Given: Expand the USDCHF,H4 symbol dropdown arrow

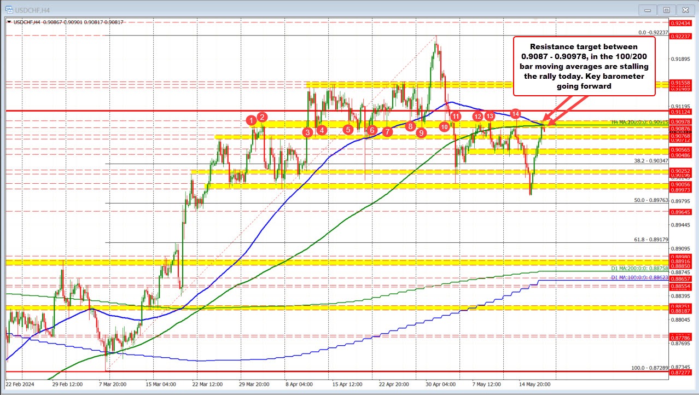Looking at the screenshot, I should (x=8, y=22).
